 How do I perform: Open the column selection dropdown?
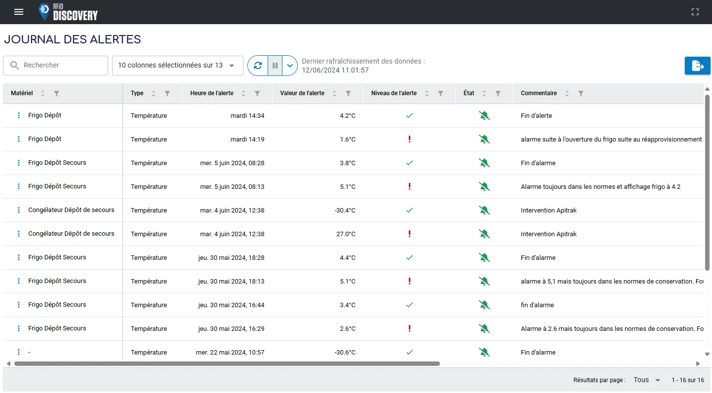click(x=178, y=66)
